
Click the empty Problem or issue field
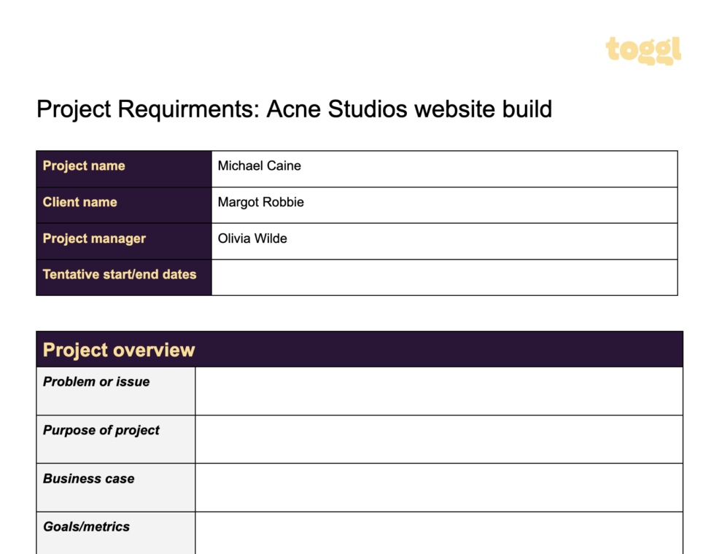(x=438, y=391)
